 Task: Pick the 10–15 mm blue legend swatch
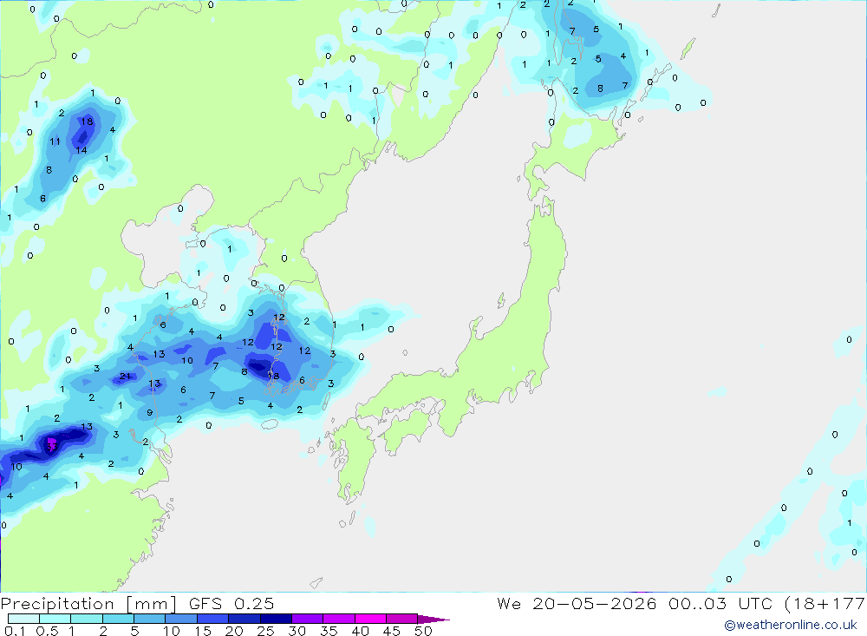click(x=181, y=619)
